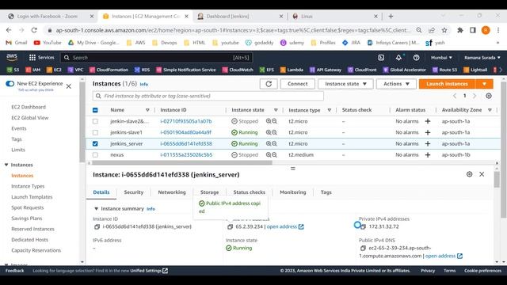
Task: Open the AWS help question icon
Action: [x=416, y=58]
